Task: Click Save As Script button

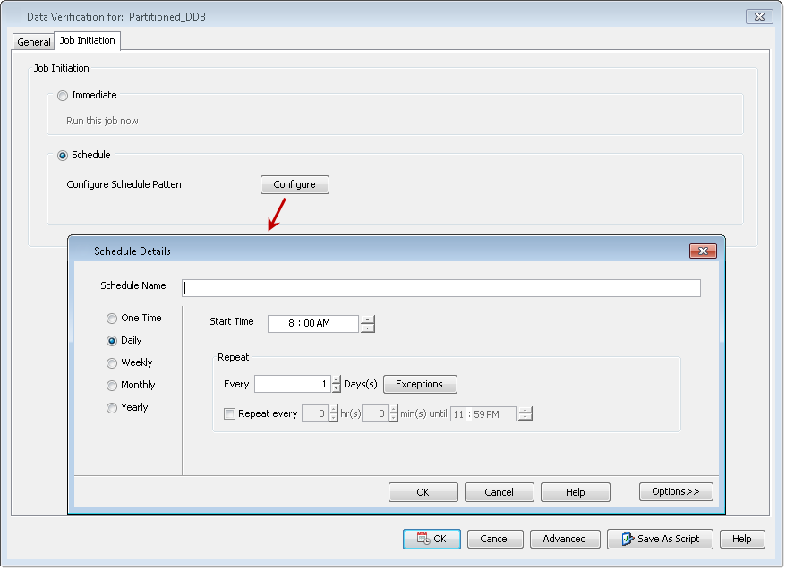Action: 660,539
